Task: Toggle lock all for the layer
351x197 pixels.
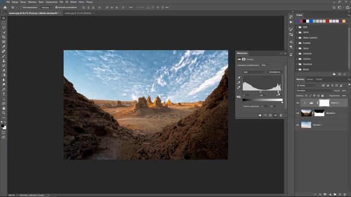Action: [x=322, y=96]
